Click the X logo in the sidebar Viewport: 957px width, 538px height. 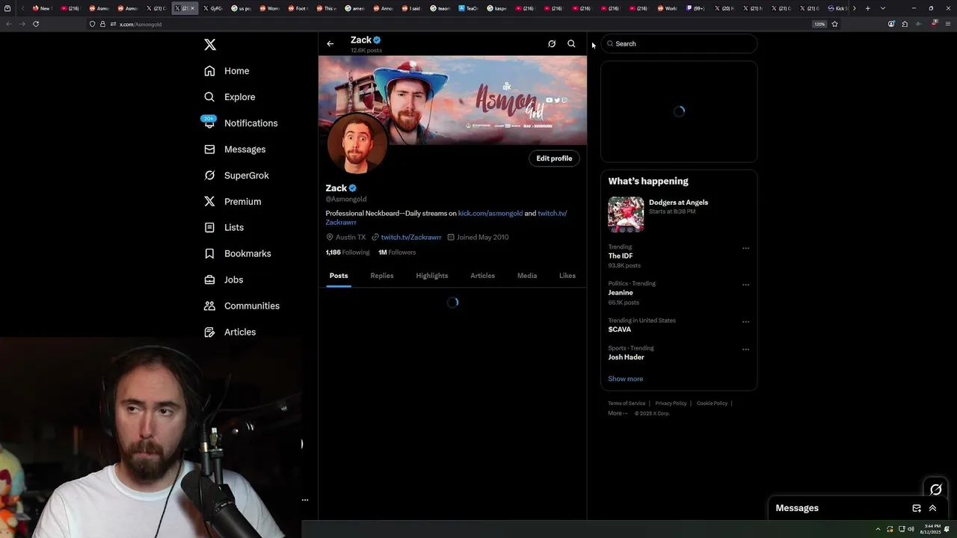point(210,45)
